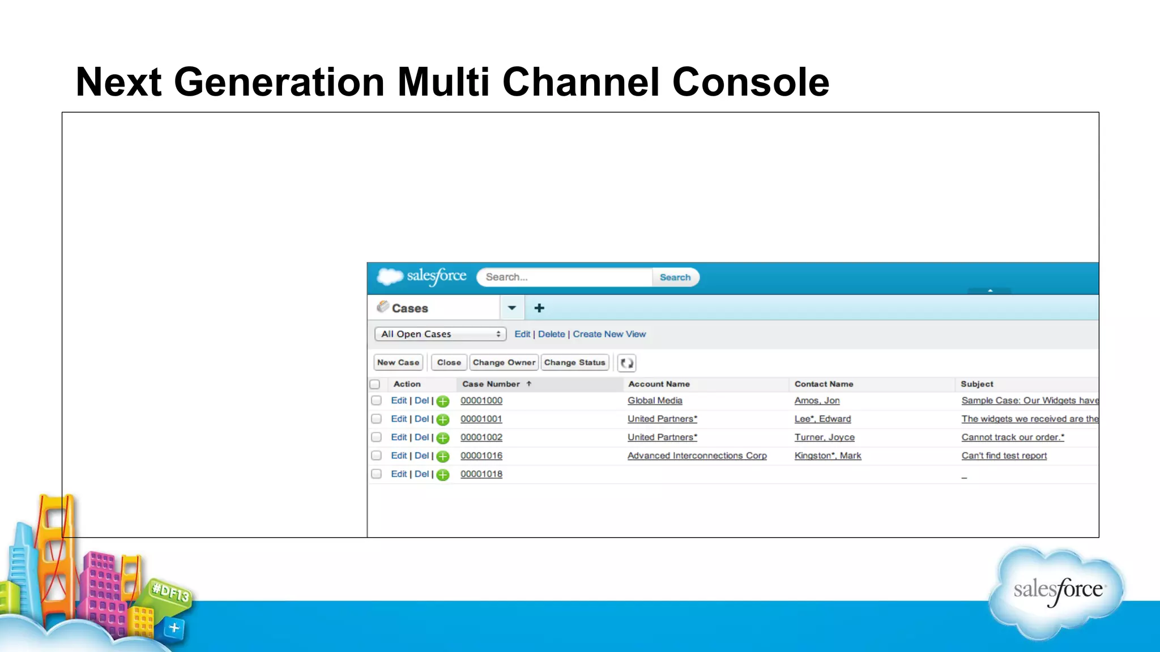Delete case 00001018
The width and height of the screenshot is (1160, 652).
tap(421, 474)
